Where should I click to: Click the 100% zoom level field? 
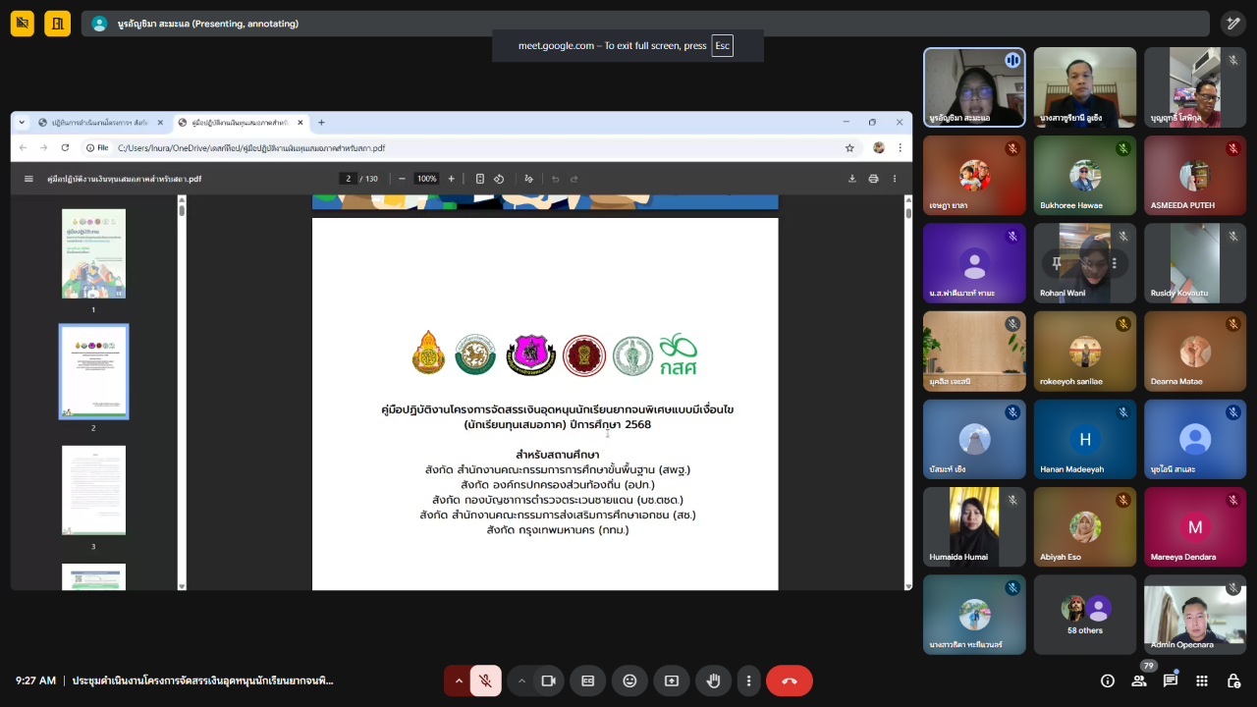[x=426, y=179]
